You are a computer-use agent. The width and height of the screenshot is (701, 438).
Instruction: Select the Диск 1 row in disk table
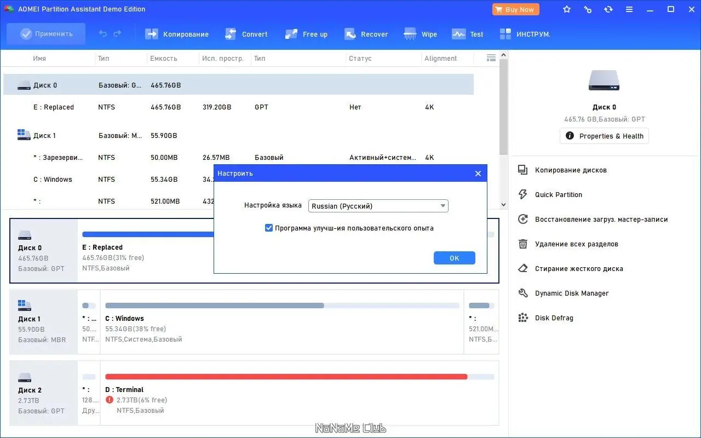click(238, 135)
